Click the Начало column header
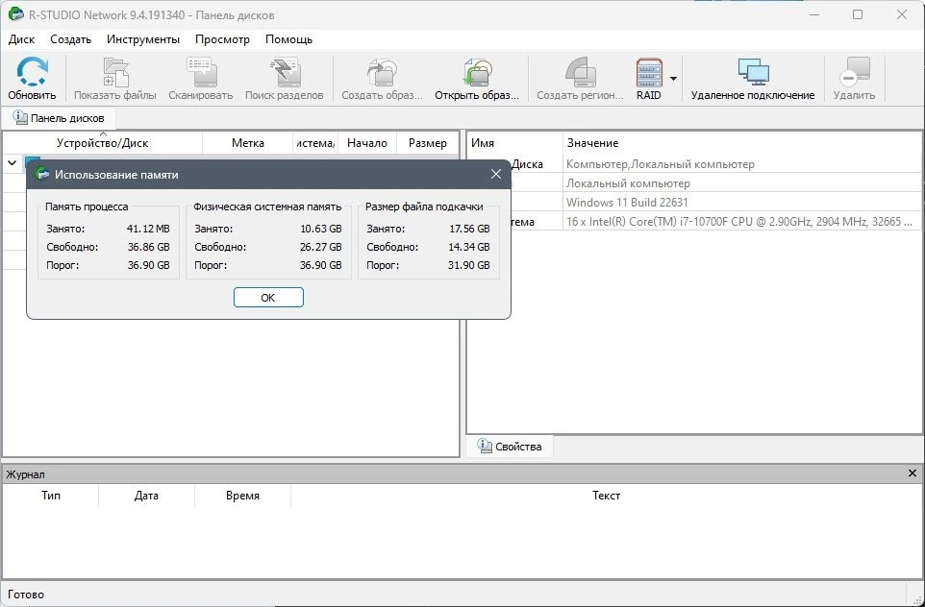 tap(367, 143)
